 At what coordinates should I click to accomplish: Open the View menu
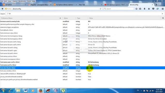click(x=10, y=1)
